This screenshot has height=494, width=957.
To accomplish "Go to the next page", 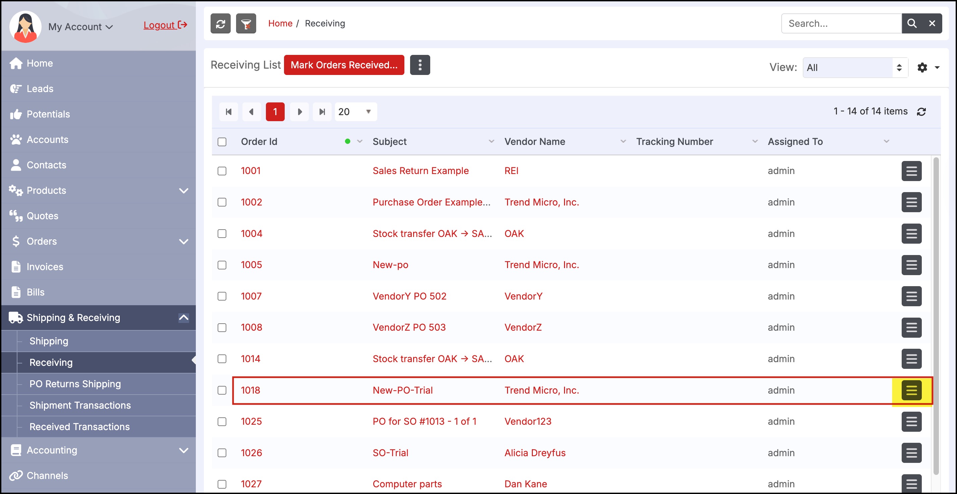I will [299, 112].
